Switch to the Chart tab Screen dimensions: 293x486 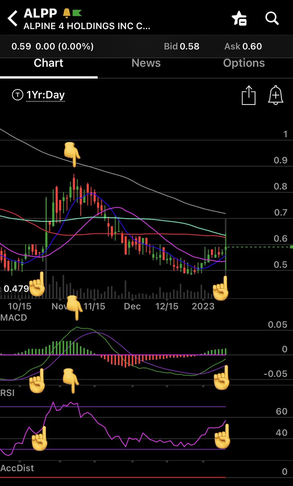tap(48, 63)
